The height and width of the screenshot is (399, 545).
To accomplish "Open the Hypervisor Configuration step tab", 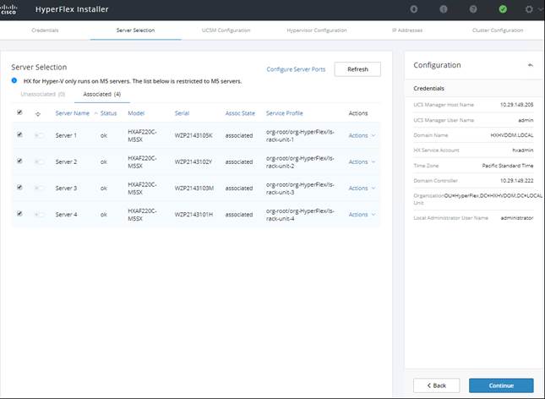I will pyautogui.click(x=317, y=30).
